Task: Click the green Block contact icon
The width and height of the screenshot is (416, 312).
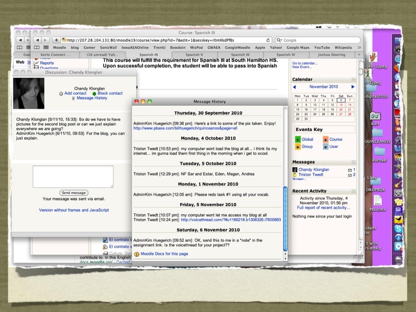Action: tap(94, 94)
